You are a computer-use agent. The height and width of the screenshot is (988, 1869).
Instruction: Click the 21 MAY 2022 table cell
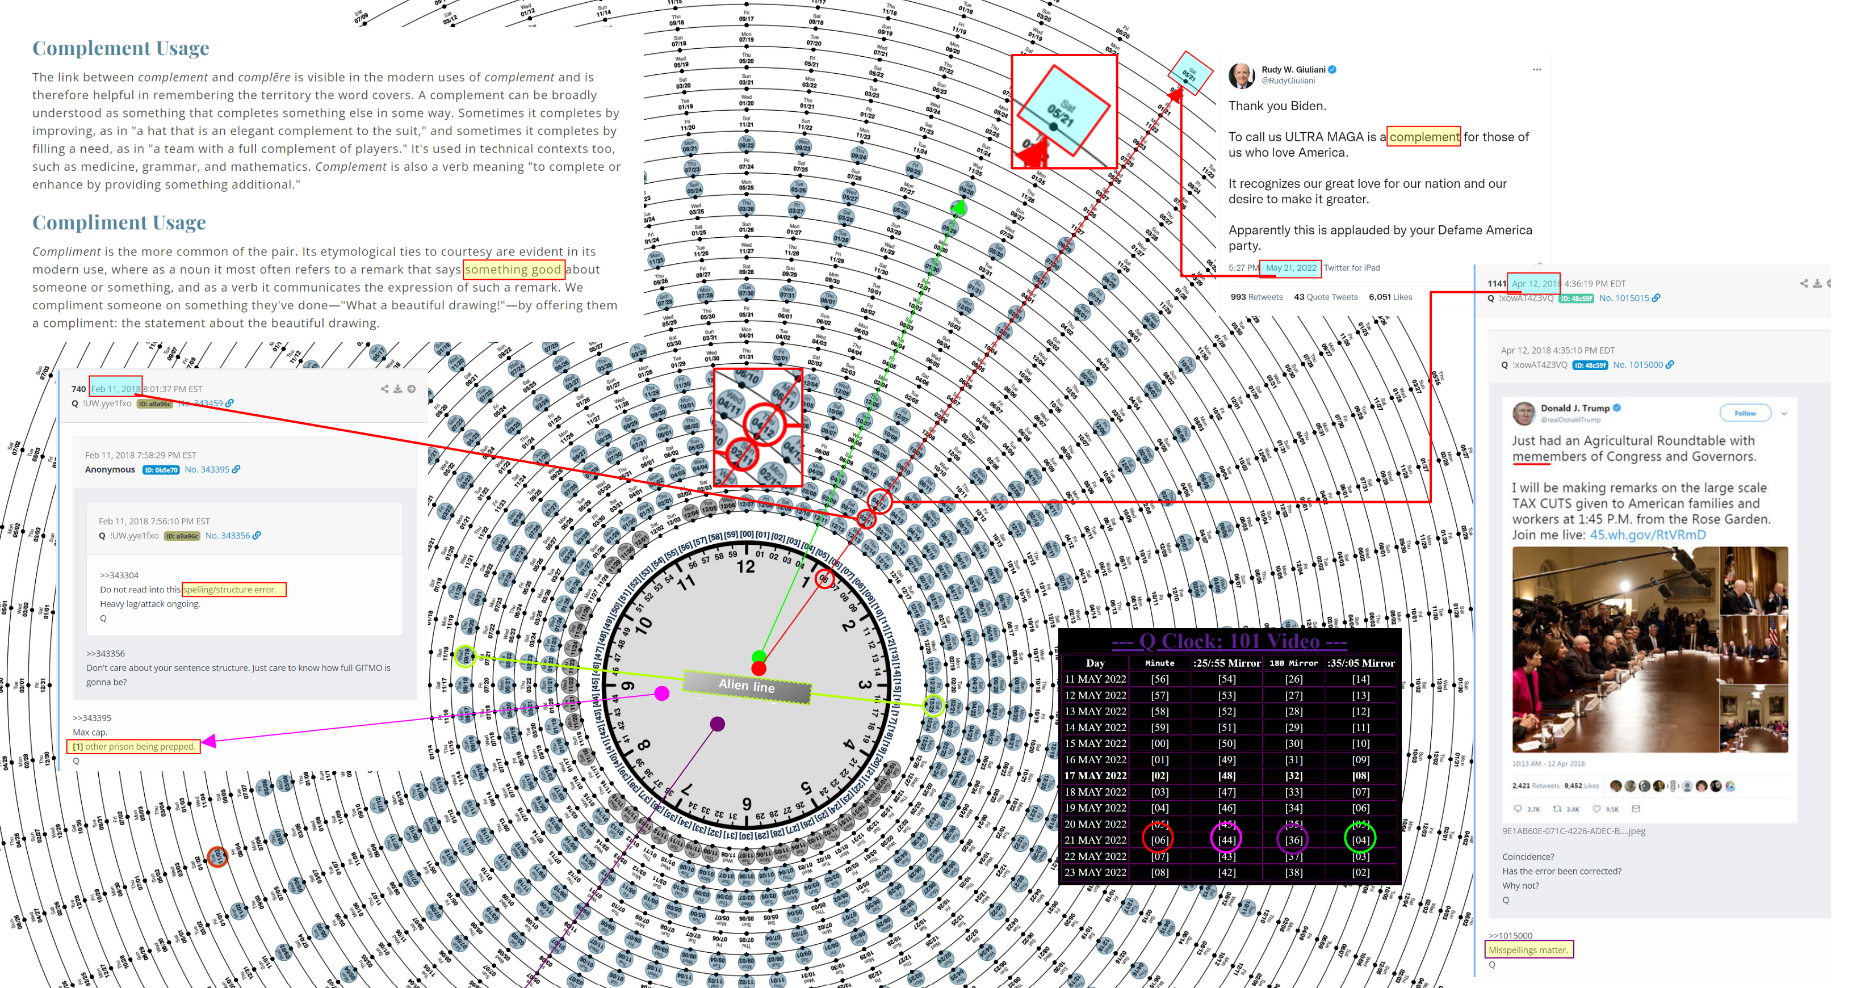[1095, 840]
